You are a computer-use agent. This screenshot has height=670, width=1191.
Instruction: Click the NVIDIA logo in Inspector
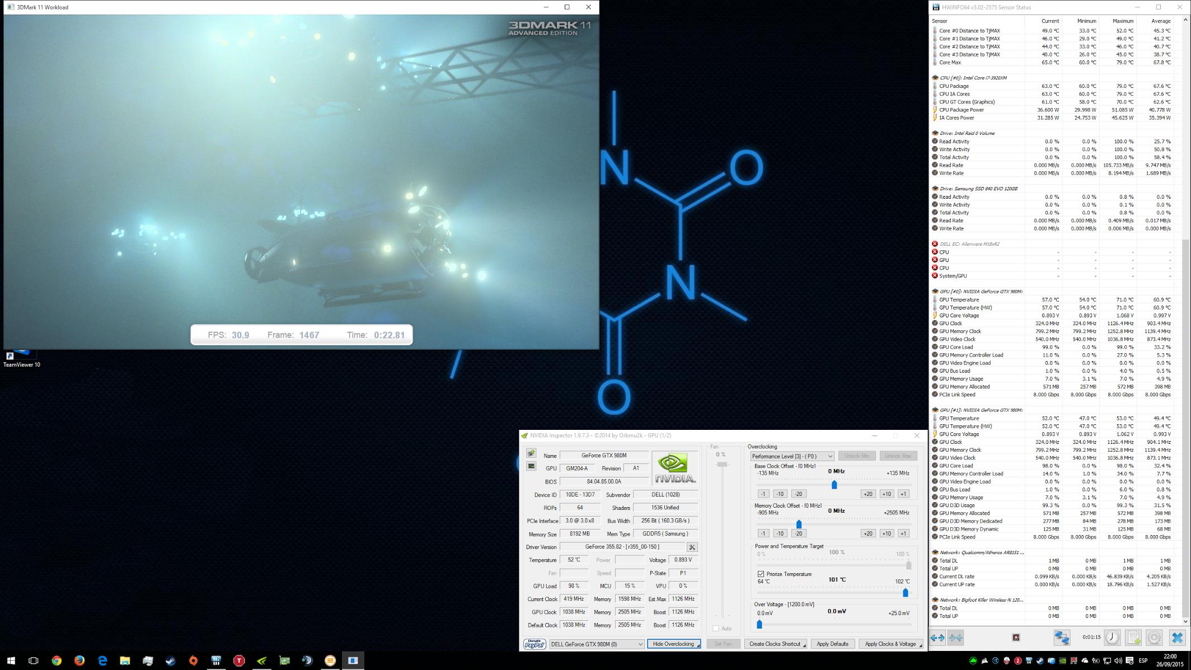(675, 468)
